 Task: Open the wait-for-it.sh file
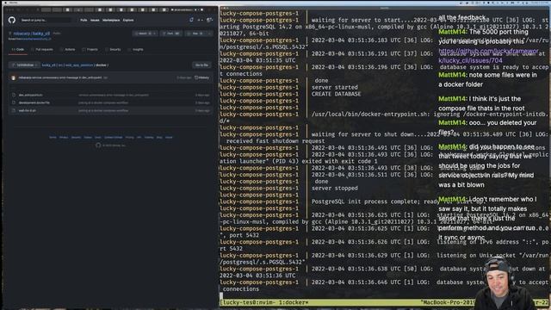click(27, 110)
